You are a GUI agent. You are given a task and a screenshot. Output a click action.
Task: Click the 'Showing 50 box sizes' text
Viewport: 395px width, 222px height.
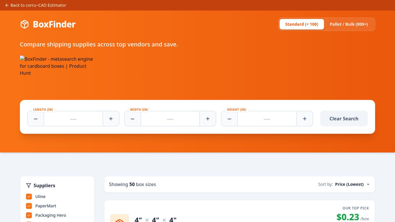132,184
